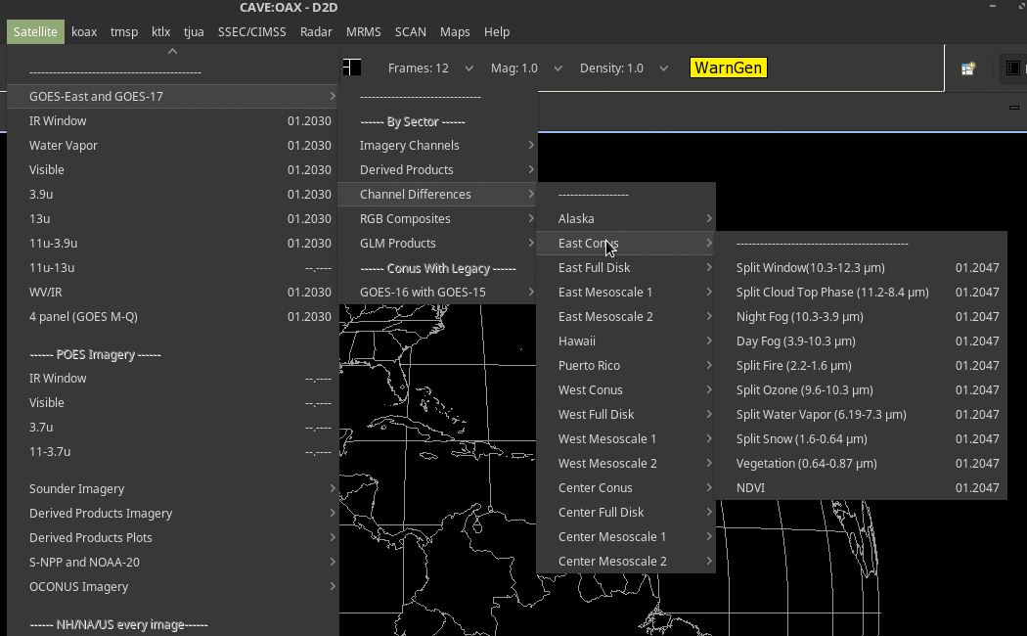Viewport: 1027px width, 636px height.
Task: Click the film-strip icon at toolbar right edge
Action: [1013, 68]
